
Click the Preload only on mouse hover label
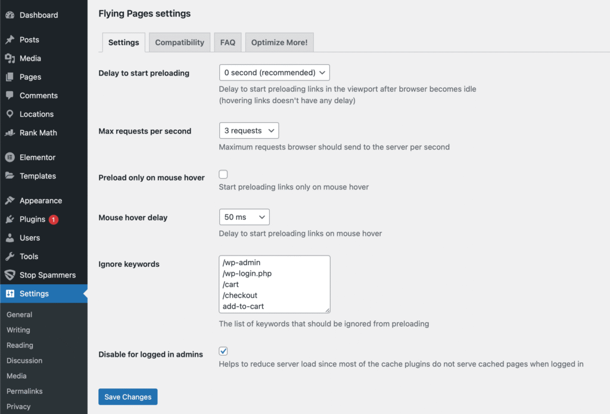tap(151, 178)
